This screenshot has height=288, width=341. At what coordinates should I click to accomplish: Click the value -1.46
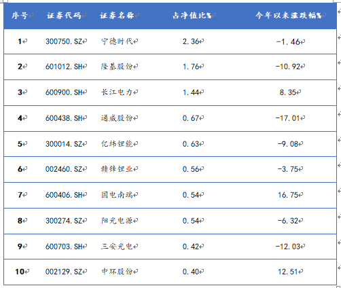[288, 41]
